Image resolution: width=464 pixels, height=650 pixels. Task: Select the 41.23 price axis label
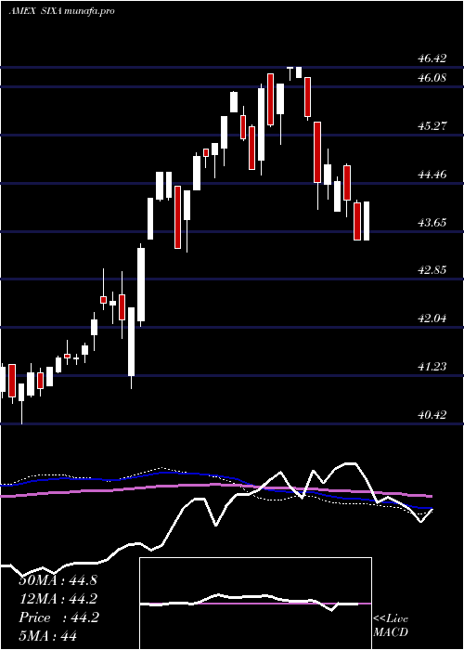click(432, 367)
